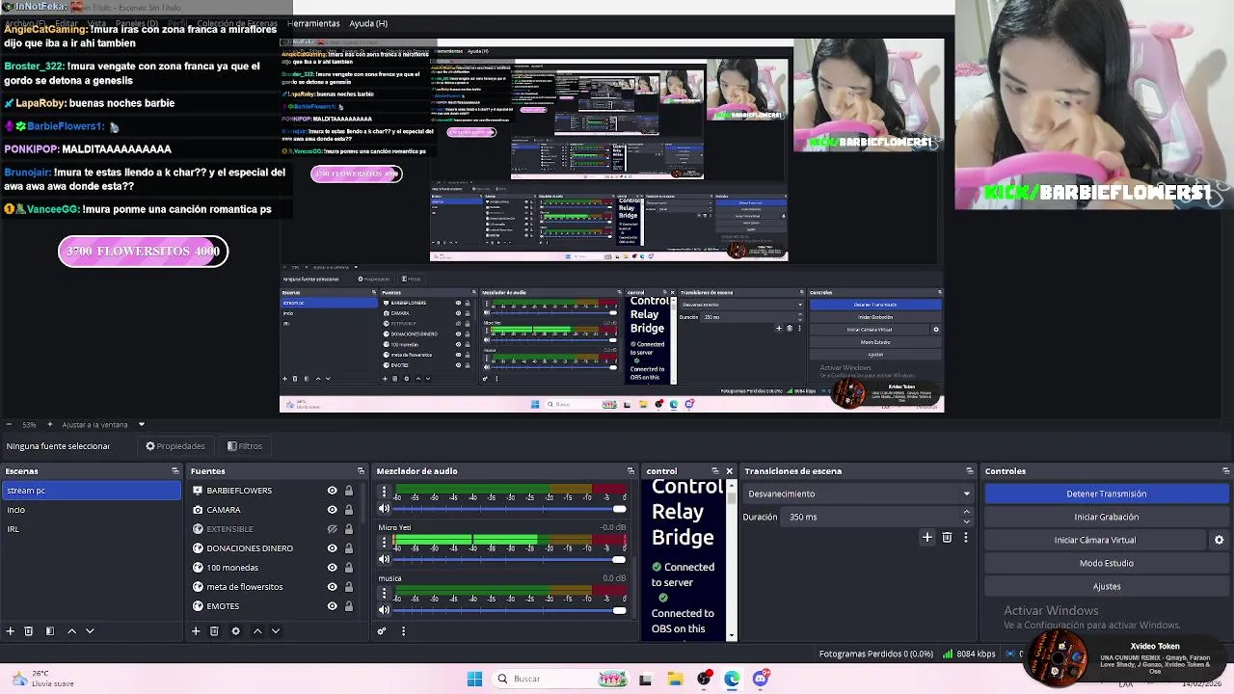Adjust topmost mixer channel volume slider

pos(511,509)
